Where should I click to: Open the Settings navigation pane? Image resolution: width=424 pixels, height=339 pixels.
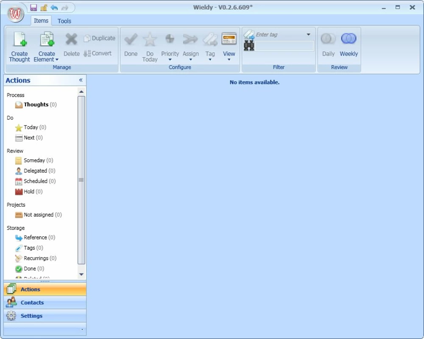tap(45, 315)
